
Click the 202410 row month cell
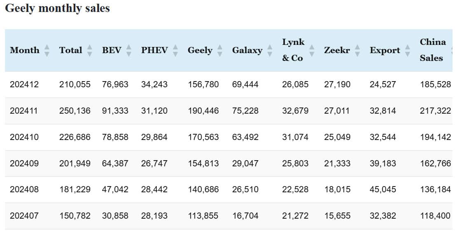tap(24, 137)
